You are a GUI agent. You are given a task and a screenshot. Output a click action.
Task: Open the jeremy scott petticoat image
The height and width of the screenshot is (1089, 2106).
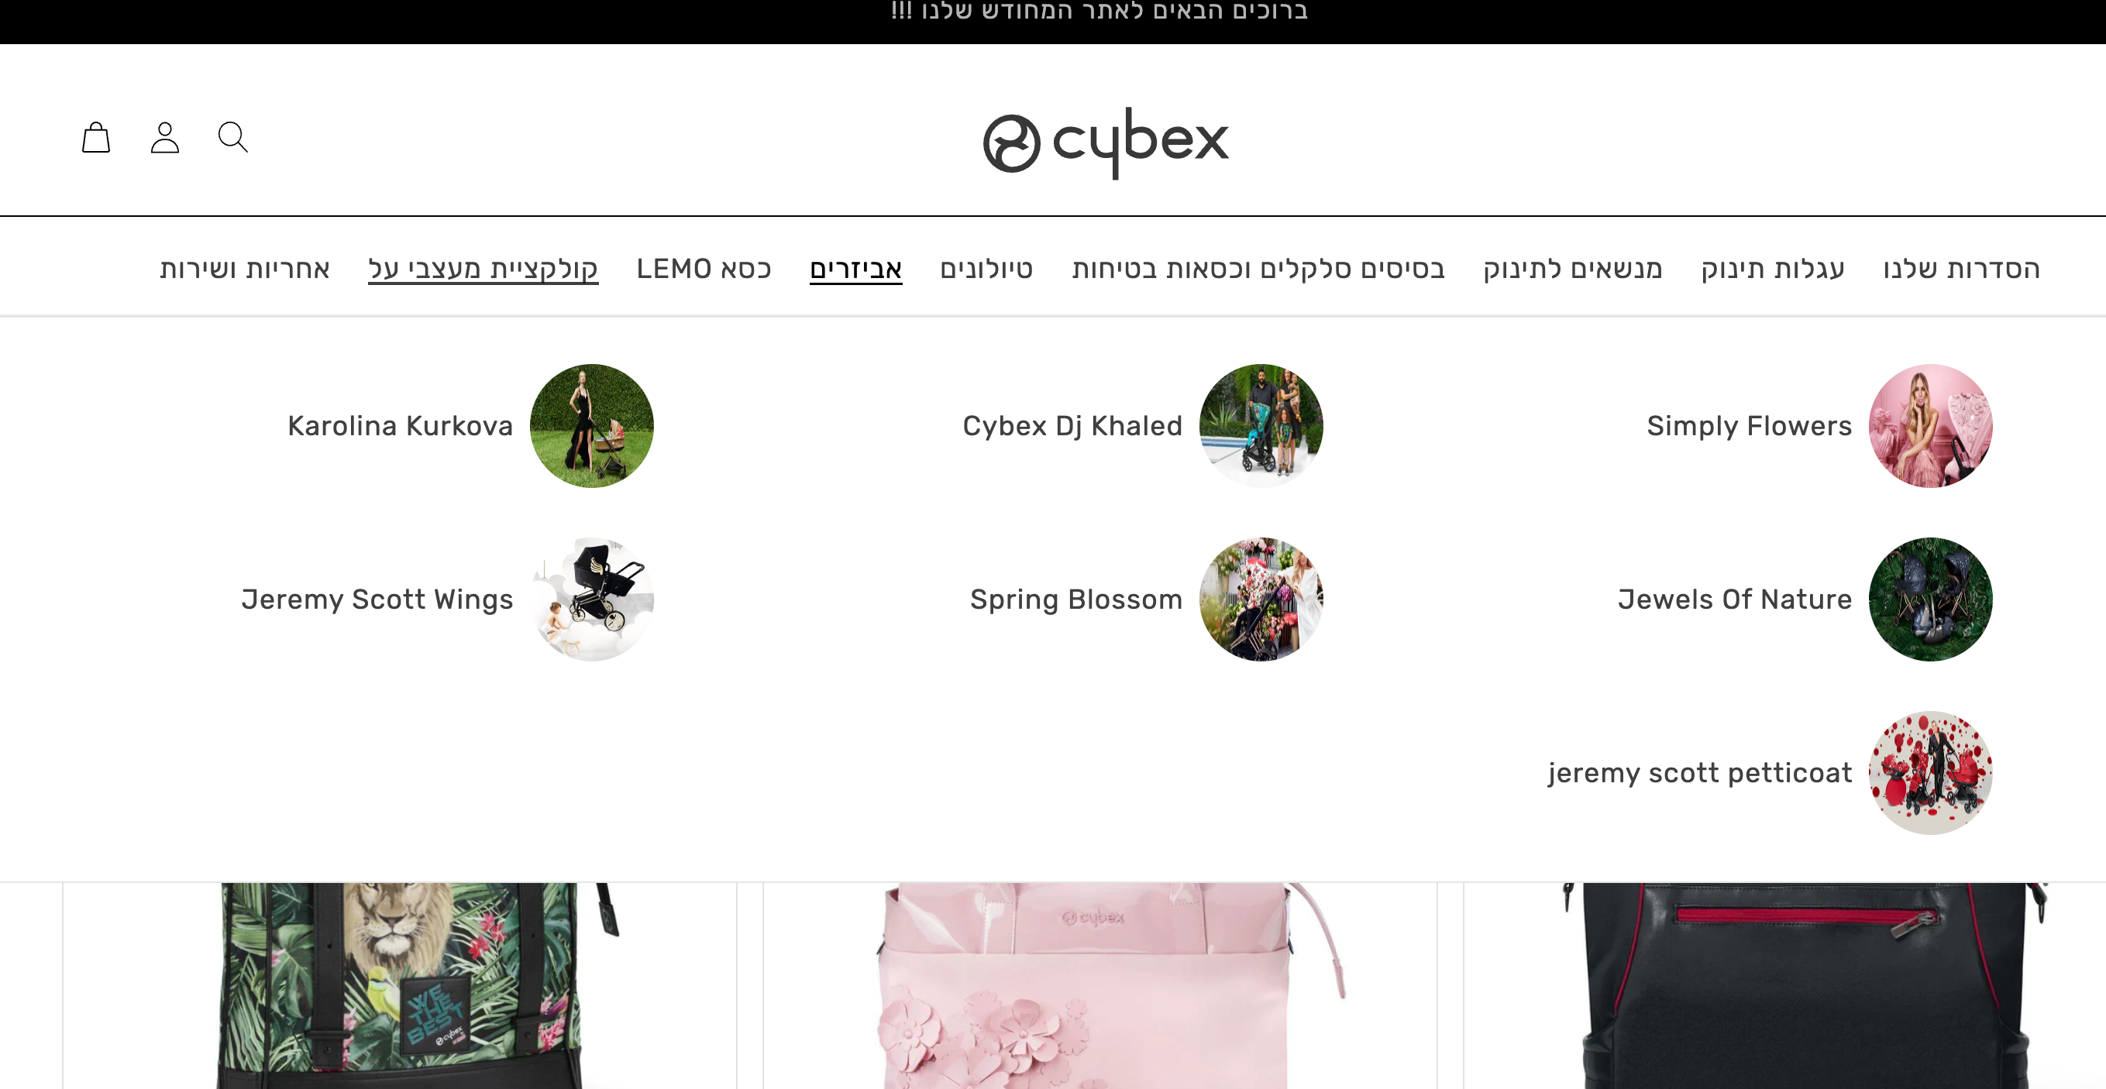pyautogui.click(x=1931, y=772)
